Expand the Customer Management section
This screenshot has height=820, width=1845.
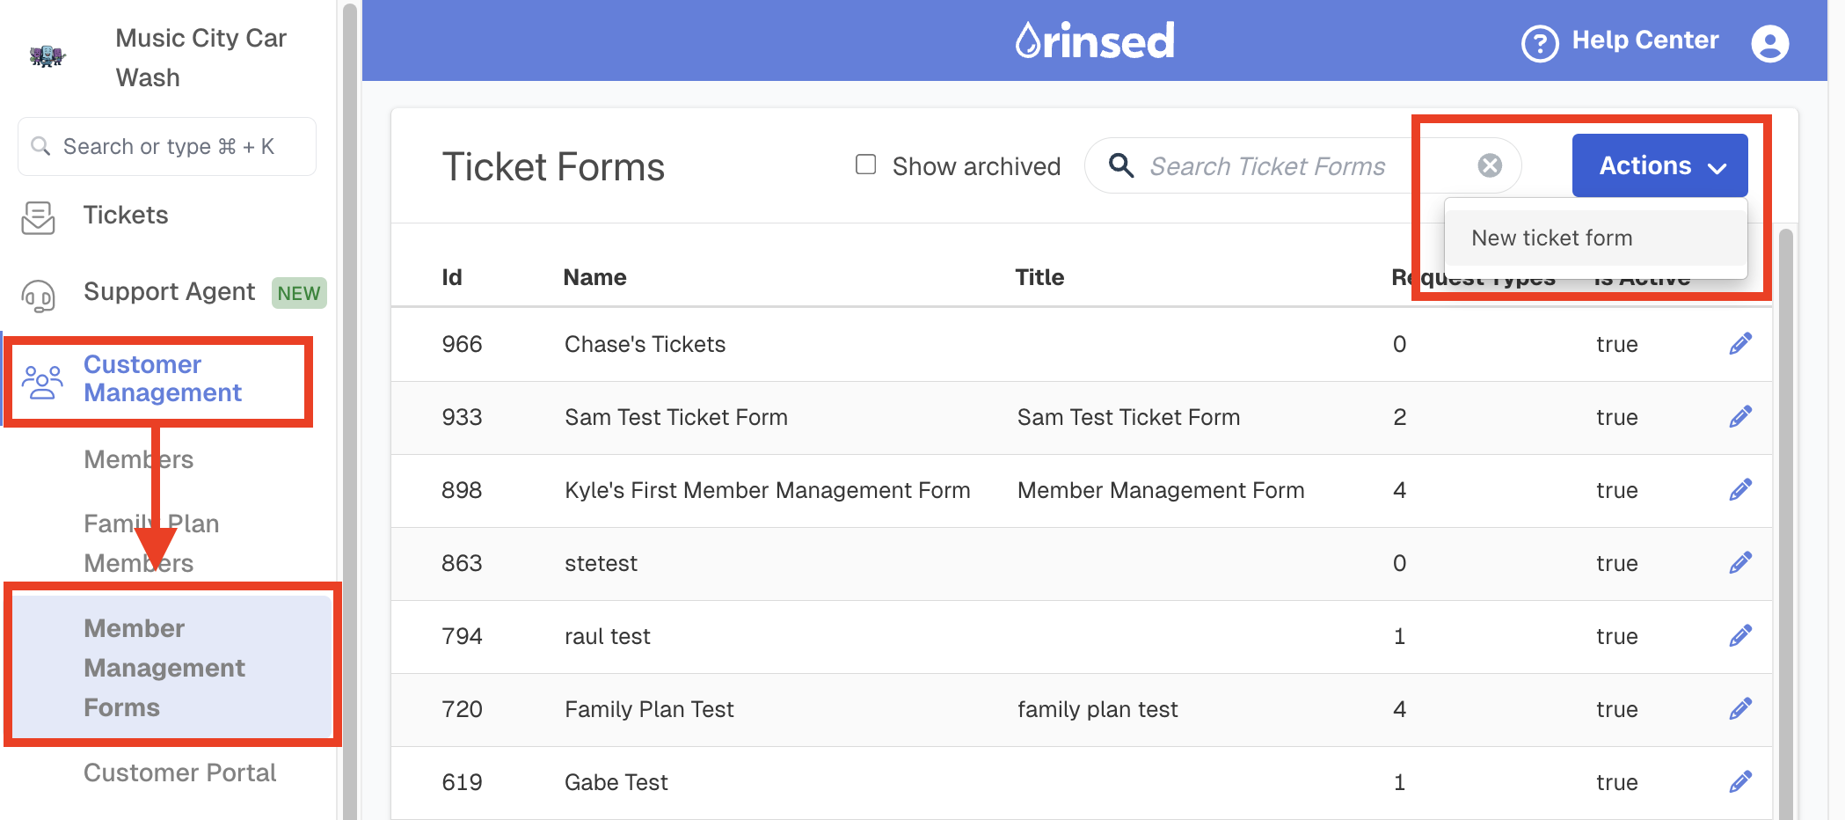coord(162,378)
